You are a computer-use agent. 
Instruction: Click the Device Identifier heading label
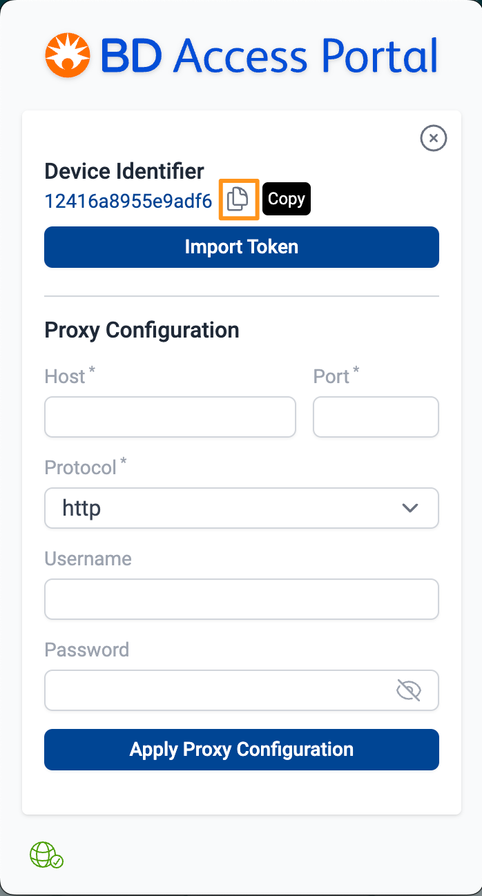point(124,171)
